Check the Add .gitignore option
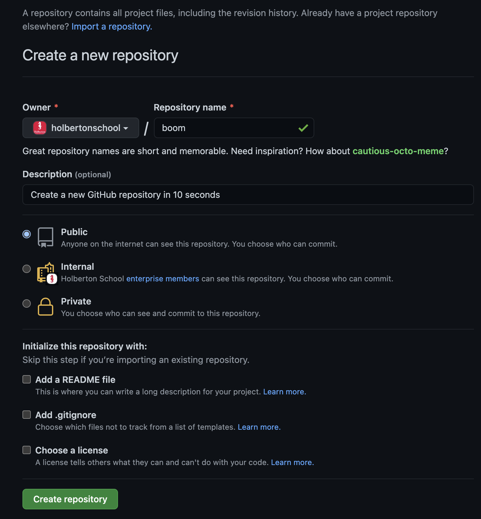 [27, 415]
